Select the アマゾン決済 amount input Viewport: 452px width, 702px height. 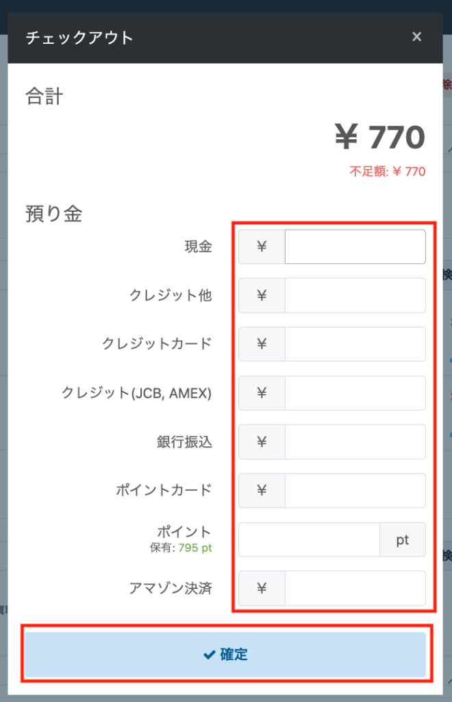355,588
